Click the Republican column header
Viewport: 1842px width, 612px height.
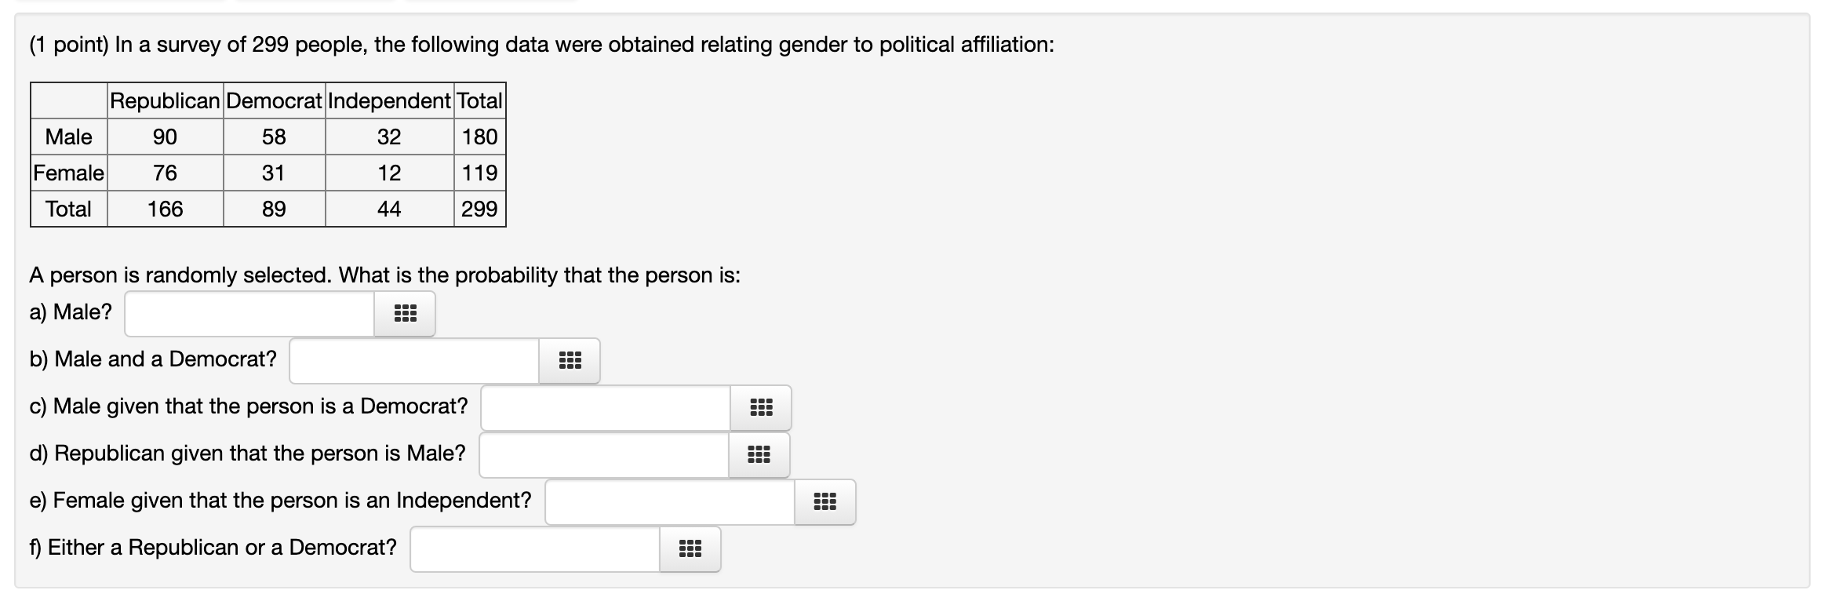[x=165, y=101]
